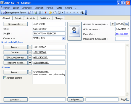This screenshot has height=104, width=131.
Task: Click the field next to Contacts button
Action: click(47, 100)
